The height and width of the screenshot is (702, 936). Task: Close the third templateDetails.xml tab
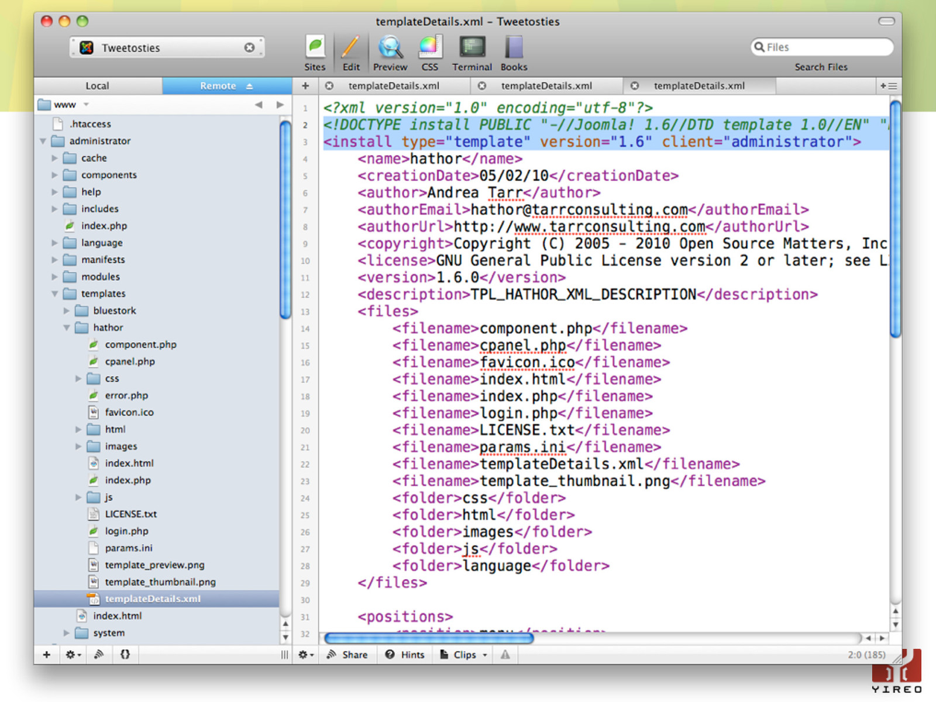pos(635,86)
